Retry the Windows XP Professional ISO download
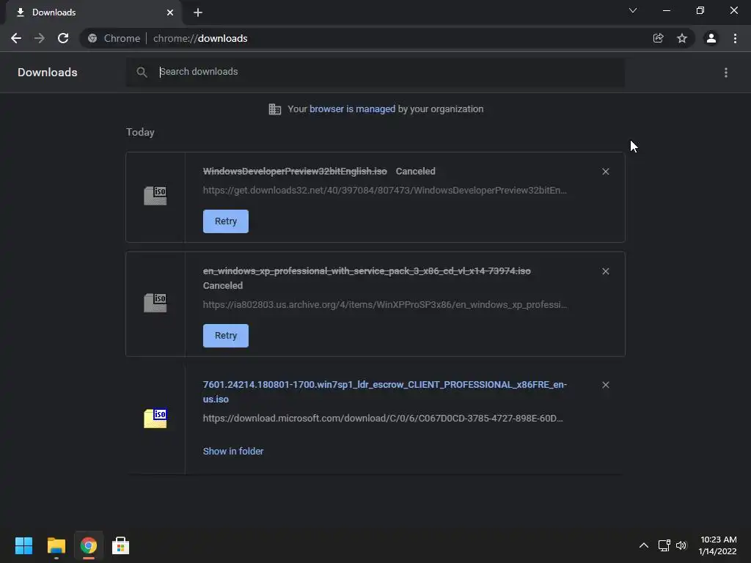The image size is (751, 563). [226, 336]
